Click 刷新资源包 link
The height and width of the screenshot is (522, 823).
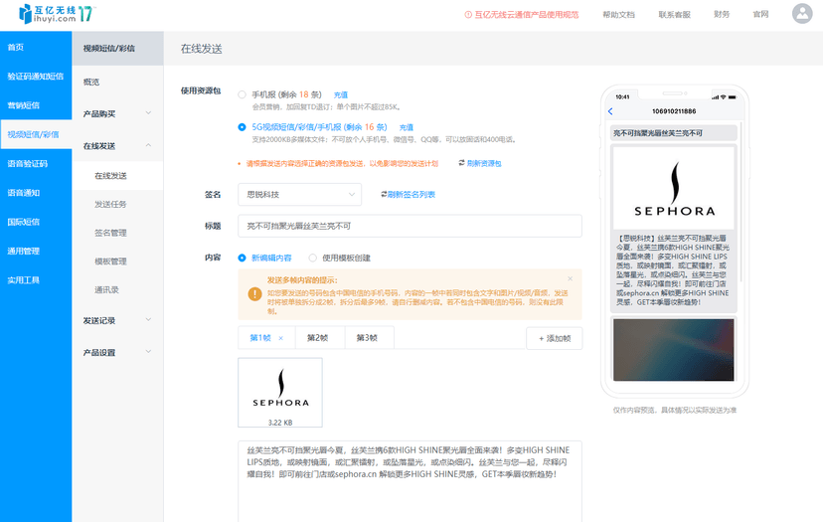(x=484, y=163)
